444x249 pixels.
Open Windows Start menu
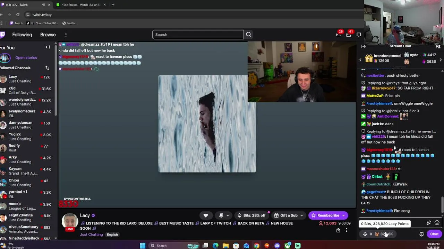[142, 246]
